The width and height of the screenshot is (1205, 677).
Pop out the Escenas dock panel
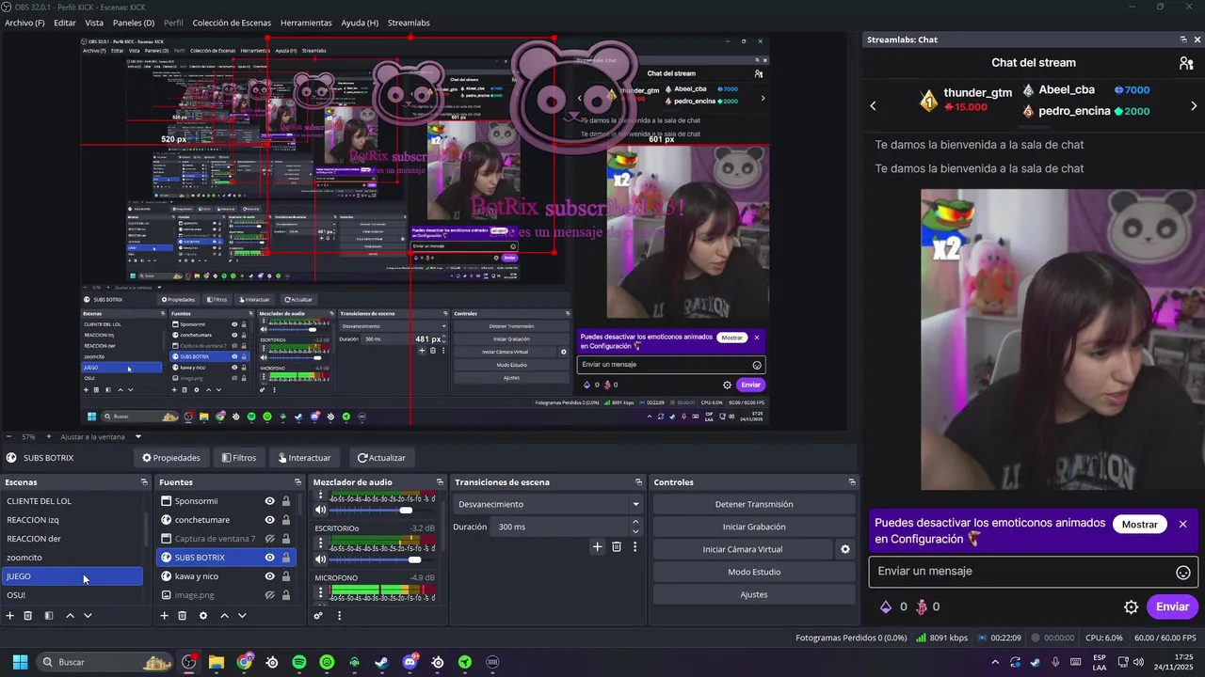(144, 482)
